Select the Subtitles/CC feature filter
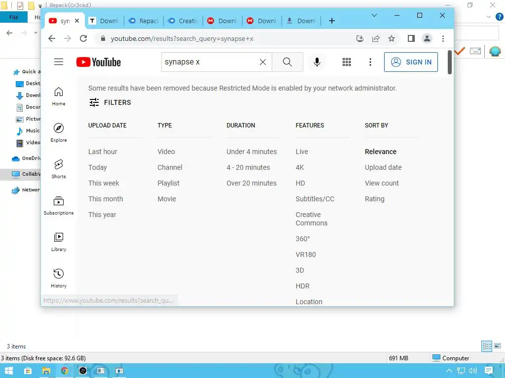The image size is (505, 378). [315, 199]
